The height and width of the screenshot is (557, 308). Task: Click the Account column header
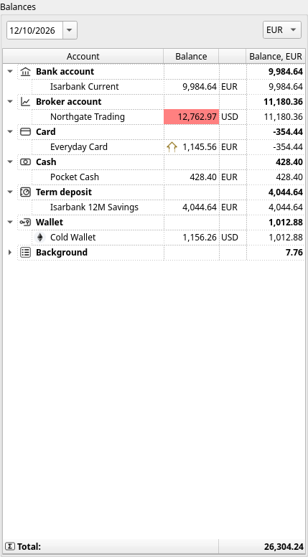click(83, 57)
